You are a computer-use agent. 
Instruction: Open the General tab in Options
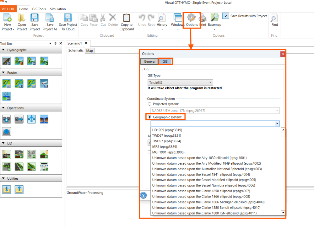(149, 61)
